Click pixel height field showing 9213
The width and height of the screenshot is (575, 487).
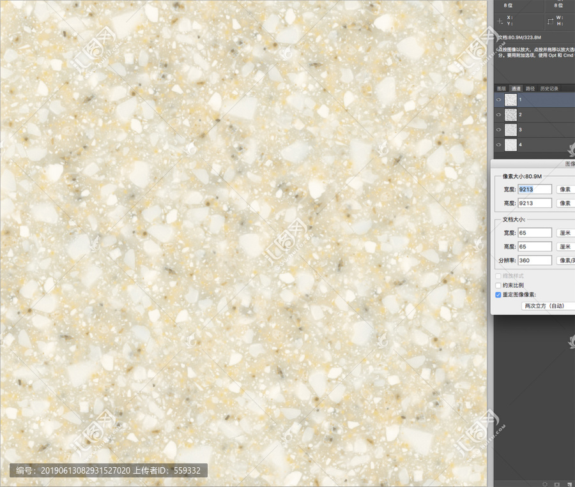point(535,203)
